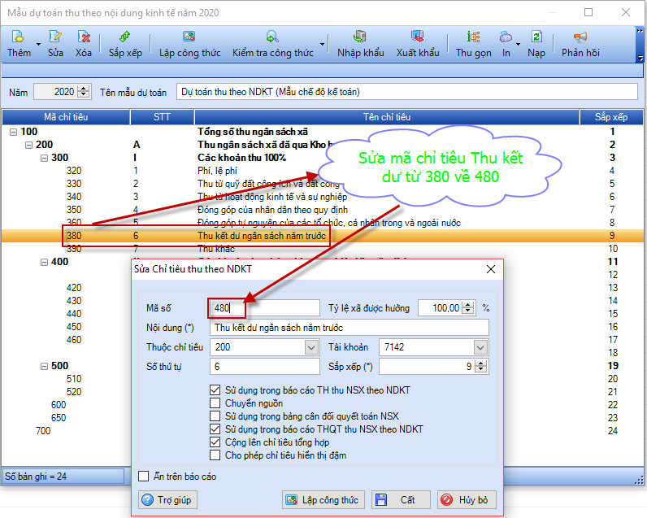
Task: Uncheck Sử dụng trong báo cáo THQT thu NSX
Action: point(215,429)
